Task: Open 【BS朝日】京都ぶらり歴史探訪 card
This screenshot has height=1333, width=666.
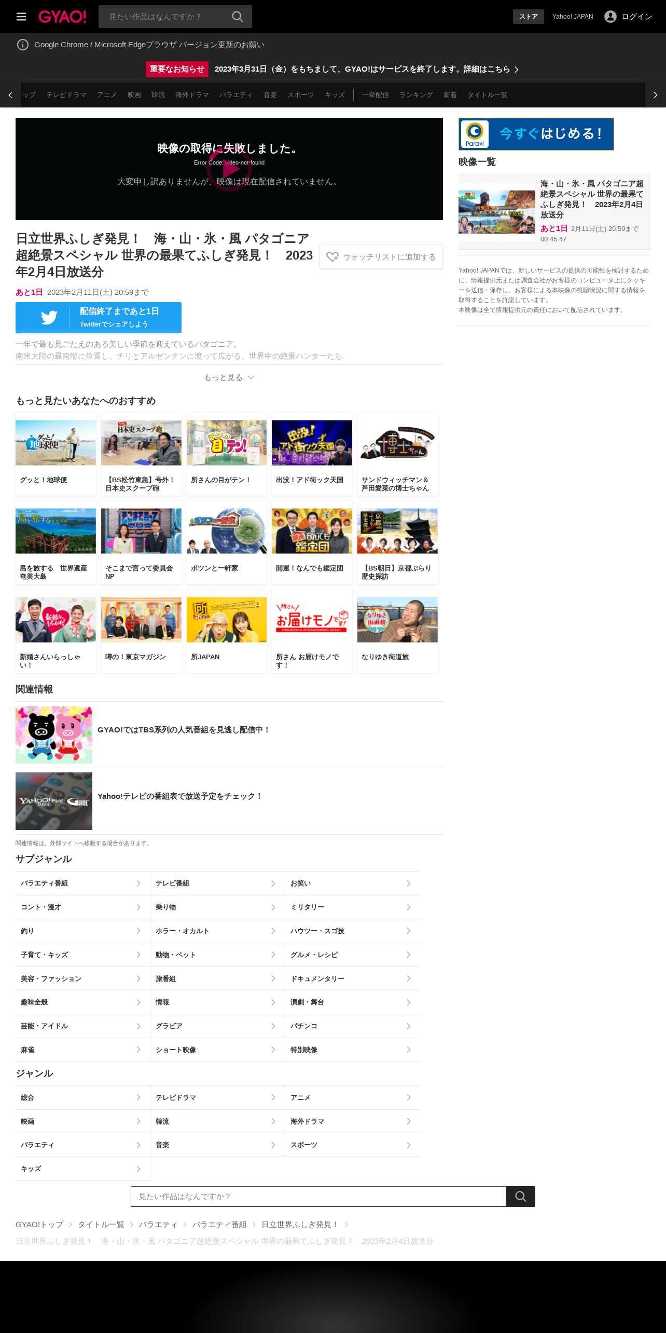Action: pyautogui.click(x=397, y=543)
